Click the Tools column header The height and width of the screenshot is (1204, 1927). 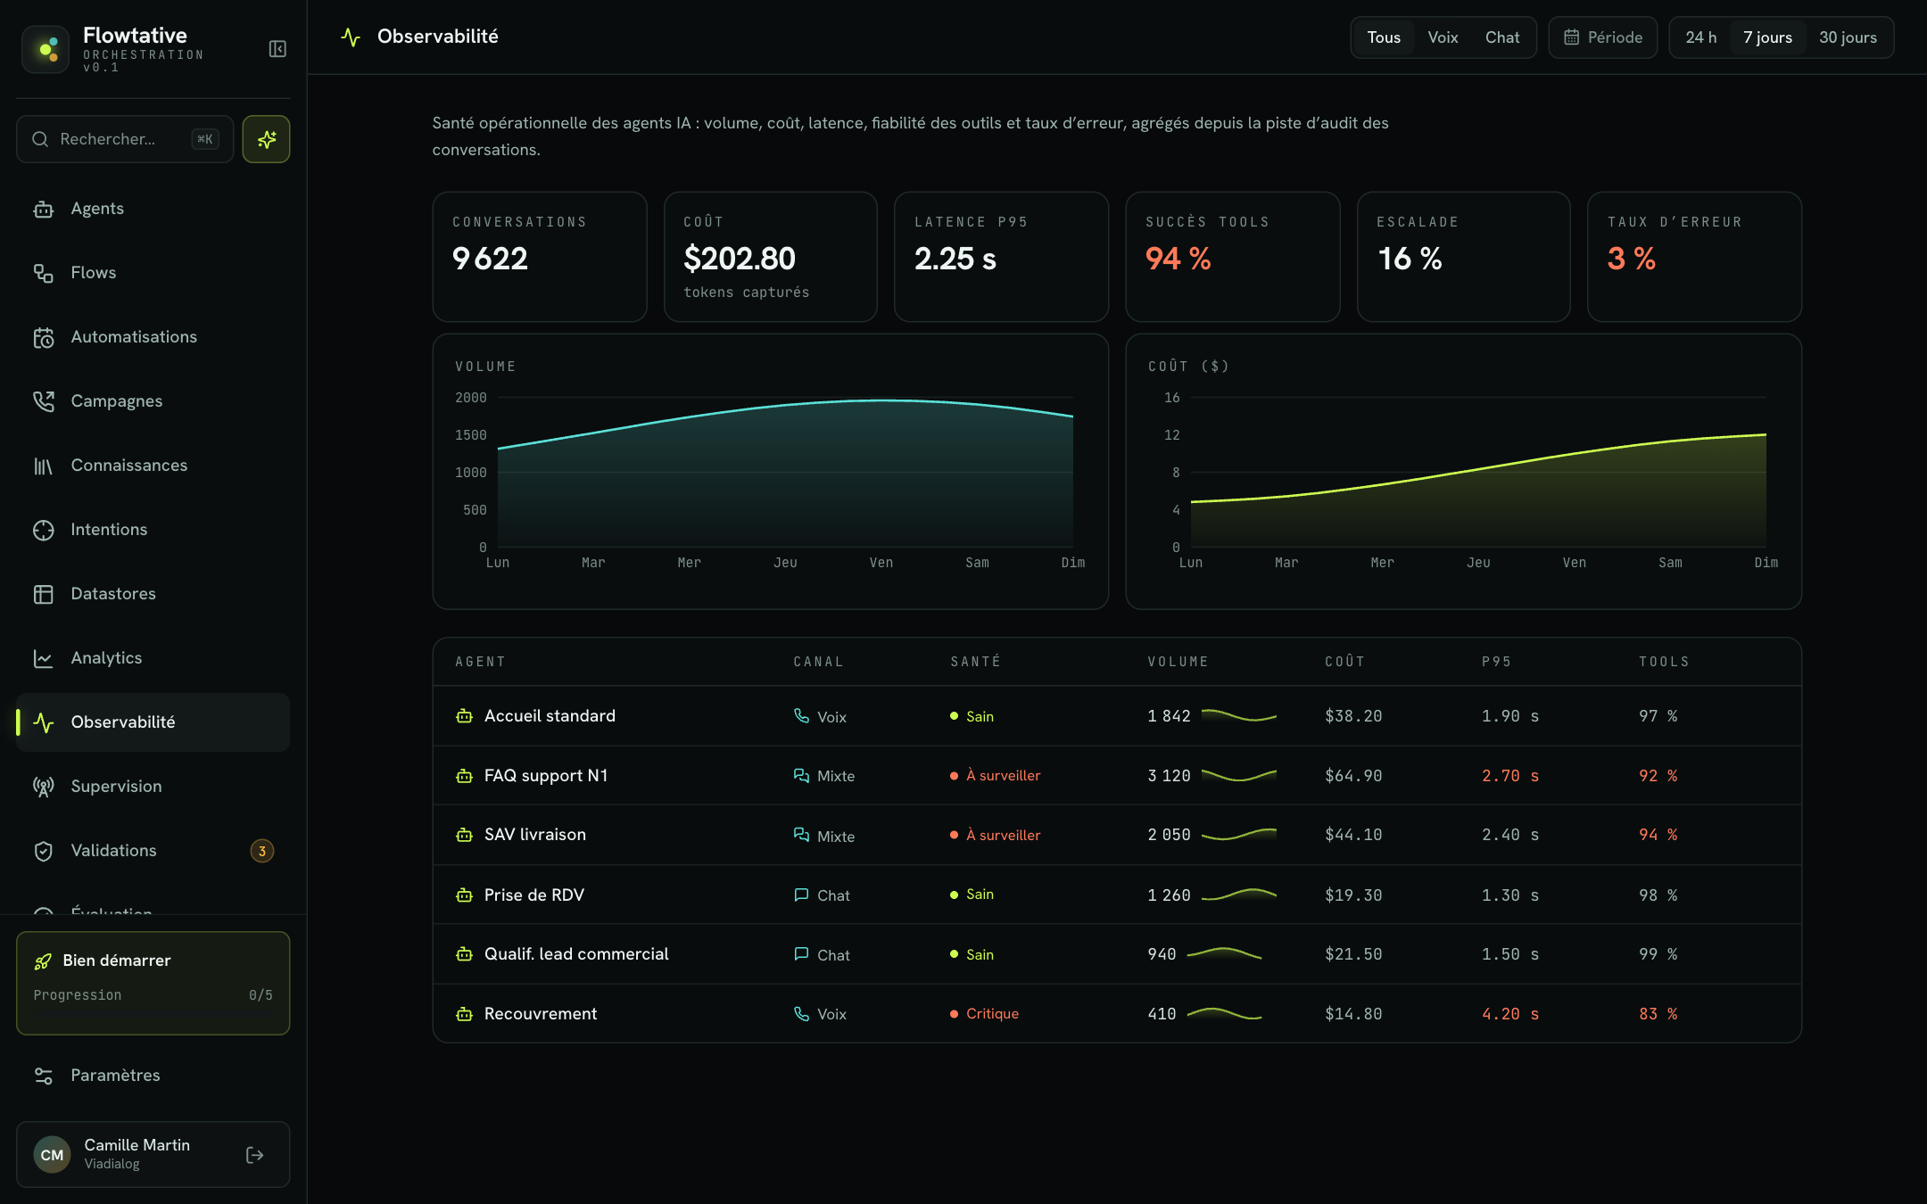tap(1664, 662)
